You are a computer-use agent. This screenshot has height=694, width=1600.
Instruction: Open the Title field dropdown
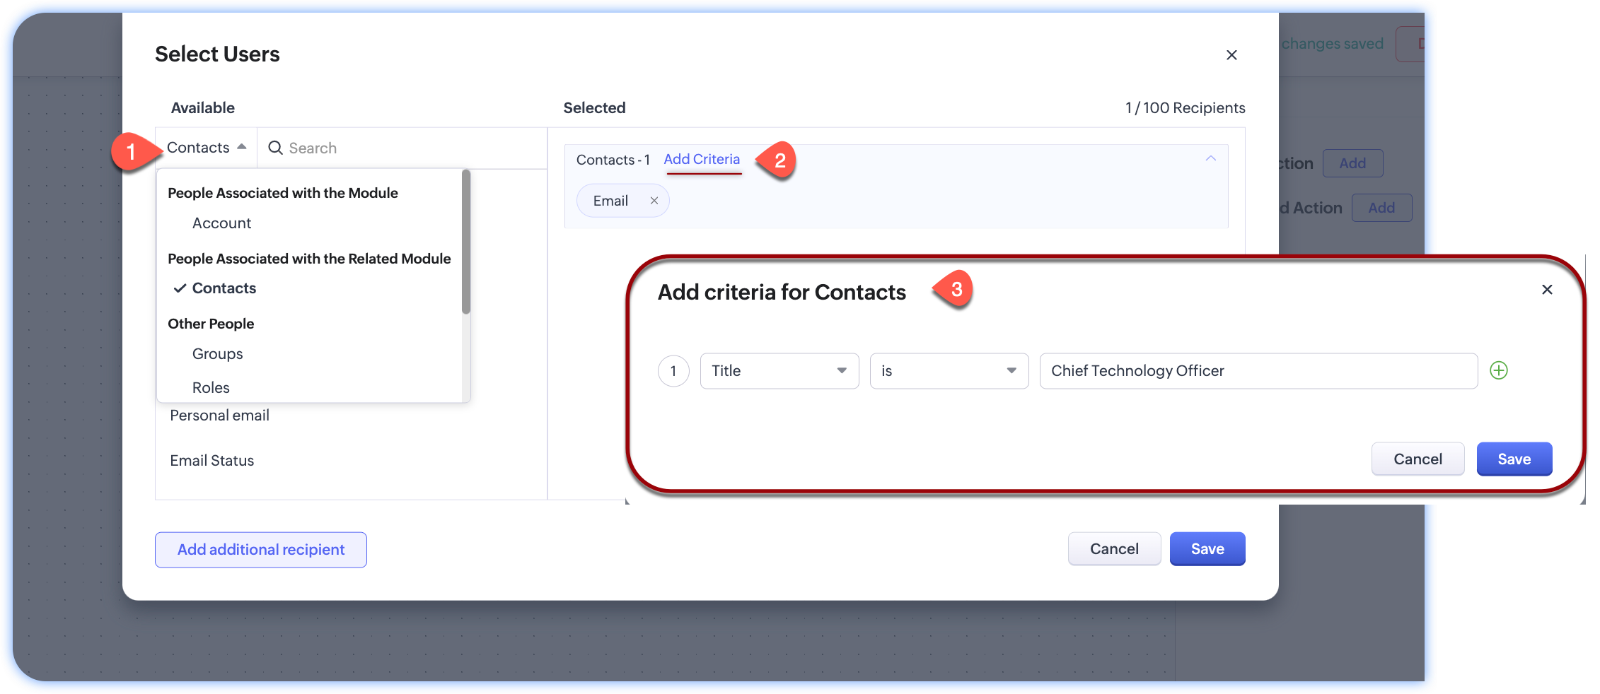pos(779,371)
